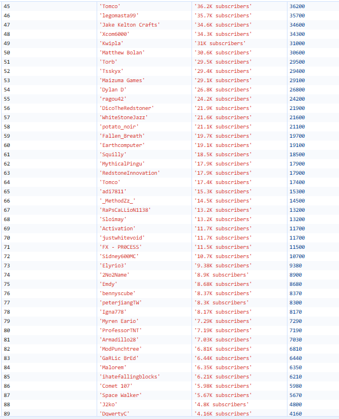The width and height of the screenshot is (339, 419).
Task: Click row index 50
Action: pos(7,53)
